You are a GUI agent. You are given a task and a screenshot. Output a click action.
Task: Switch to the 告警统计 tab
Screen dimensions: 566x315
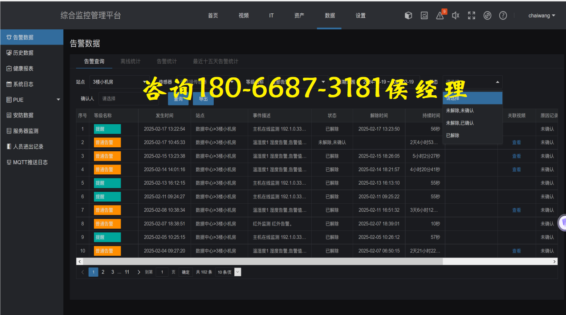[167, 61]
